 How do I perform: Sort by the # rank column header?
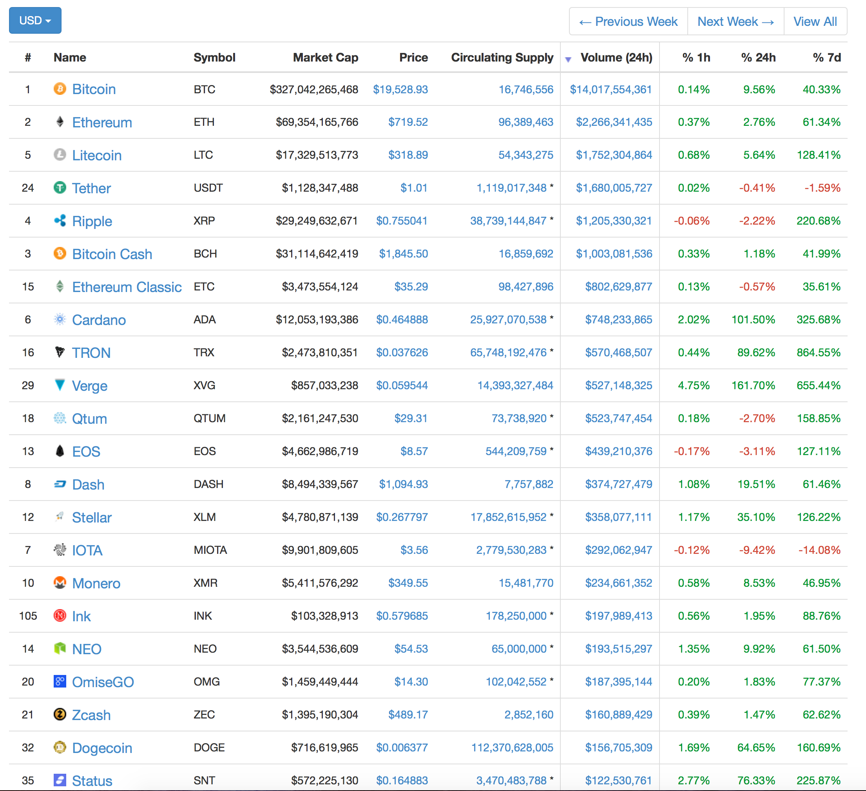coord(28,58)
